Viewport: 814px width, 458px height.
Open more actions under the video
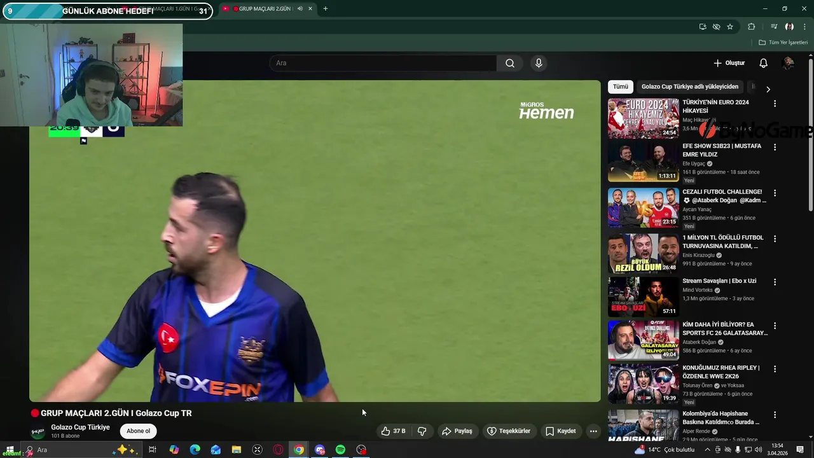[x=593, y=431]
